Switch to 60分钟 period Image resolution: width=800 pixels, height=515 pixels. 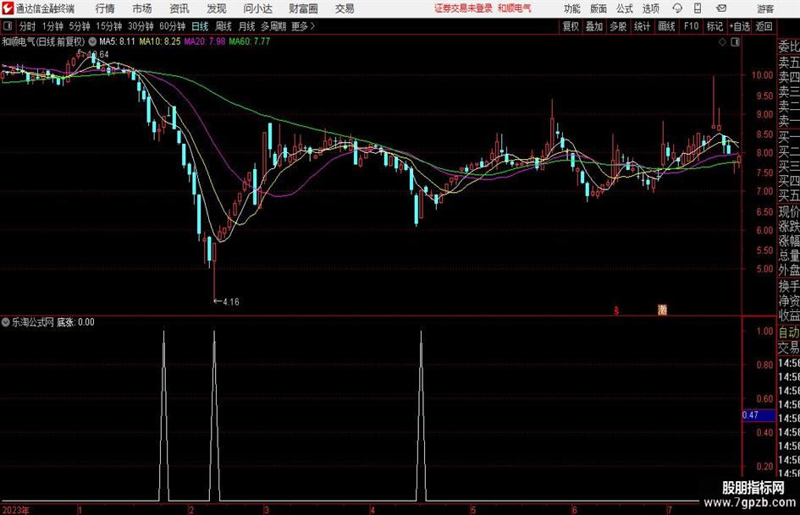[173, 26]
